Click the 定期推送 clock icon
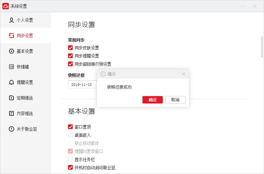264x174 pixels. click(x=12, y=98)
